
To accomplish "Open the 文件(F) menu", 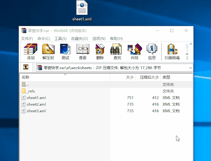I will [x=27, y=39].
